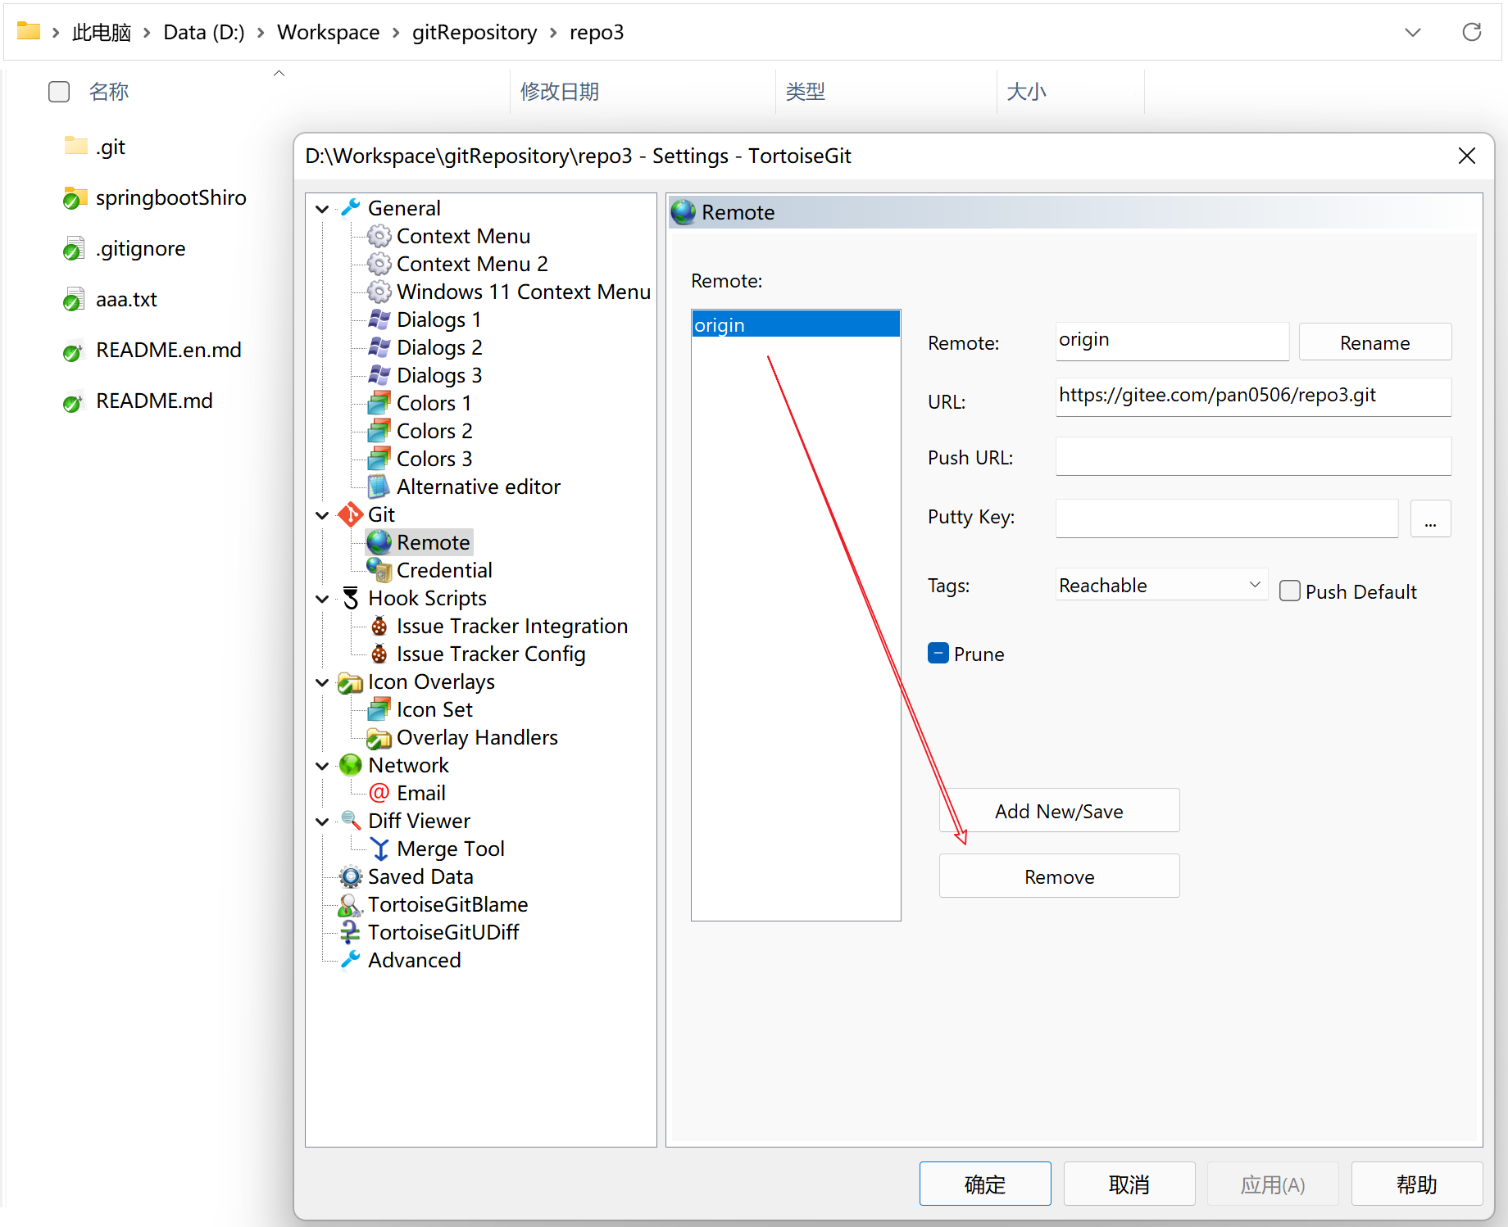Click the Email @ icon

379,793
